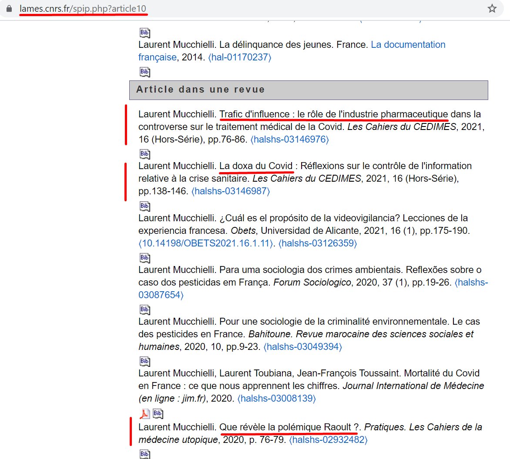Screen dimensions: 510x459
Task: Open the halshs-03146987 link
Action: click(x=231, y=191)
